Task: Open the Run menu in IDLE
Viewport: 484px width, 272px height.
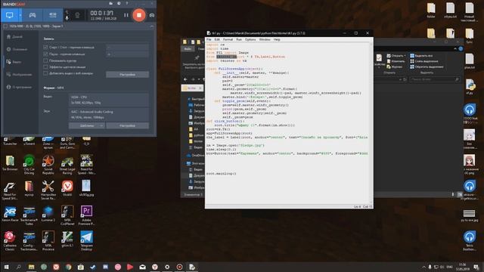Action: click(239, 39)
